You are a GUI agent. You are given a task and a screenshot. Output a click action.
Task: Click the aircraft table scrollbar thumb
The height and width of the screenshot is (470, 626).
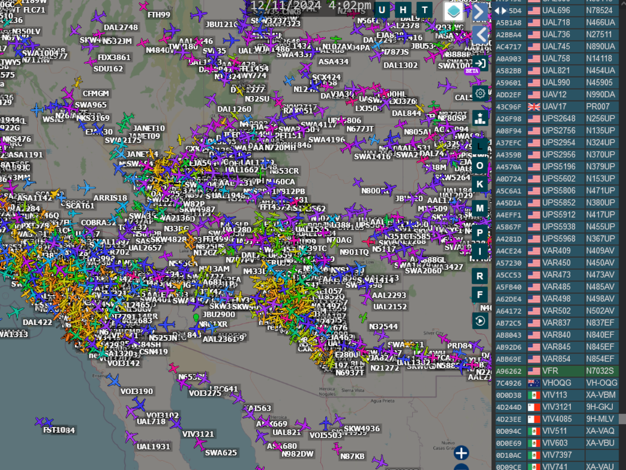(x=622, y=419)
